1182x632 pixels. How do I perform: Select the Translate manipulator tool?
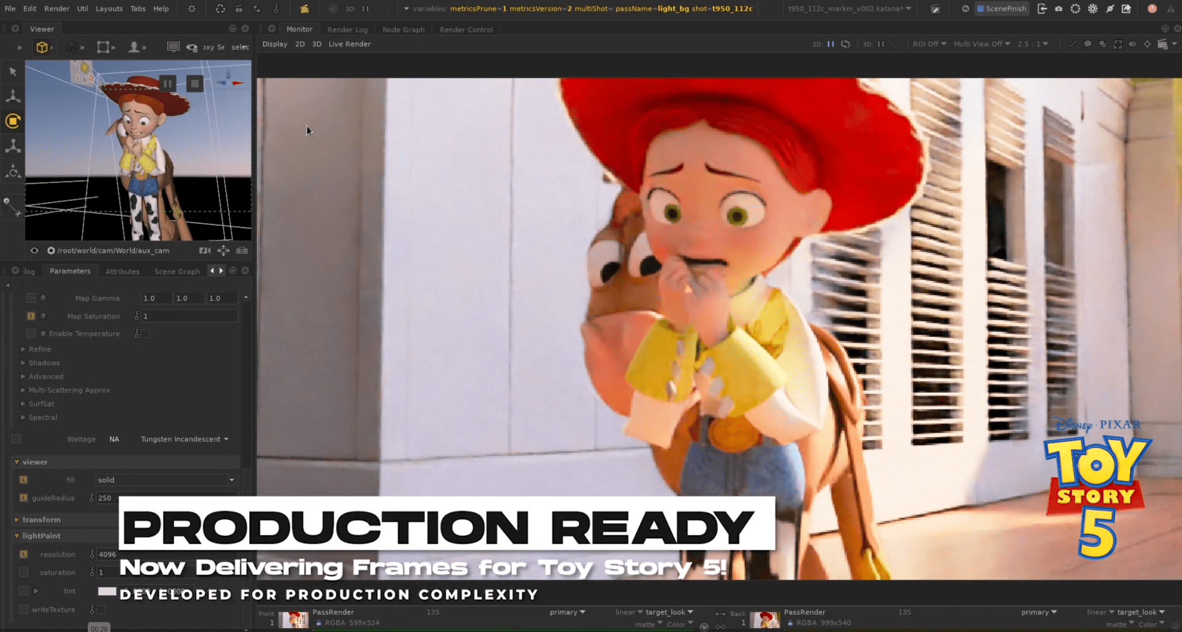[12, 96]
